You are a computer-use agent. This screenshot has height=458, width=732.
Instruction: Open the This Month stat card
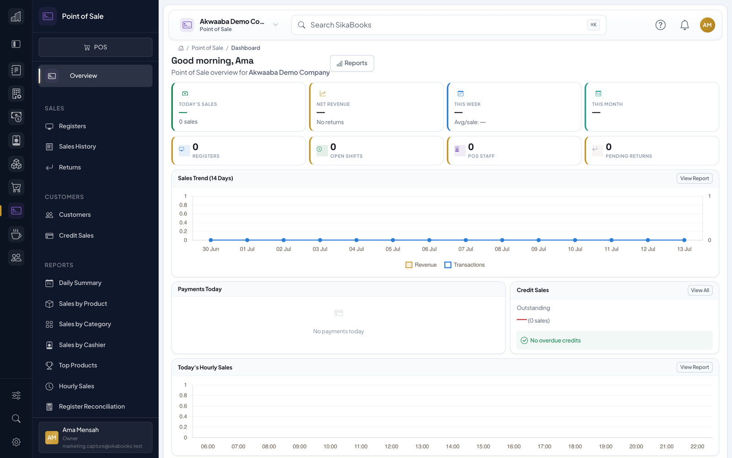tap(652, 107)
